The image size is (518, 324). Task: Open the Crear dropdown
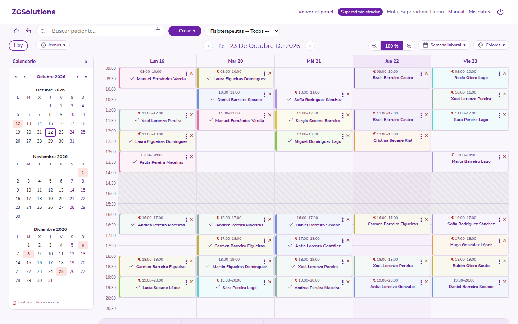pyautogui.click(x=185, y=31)
